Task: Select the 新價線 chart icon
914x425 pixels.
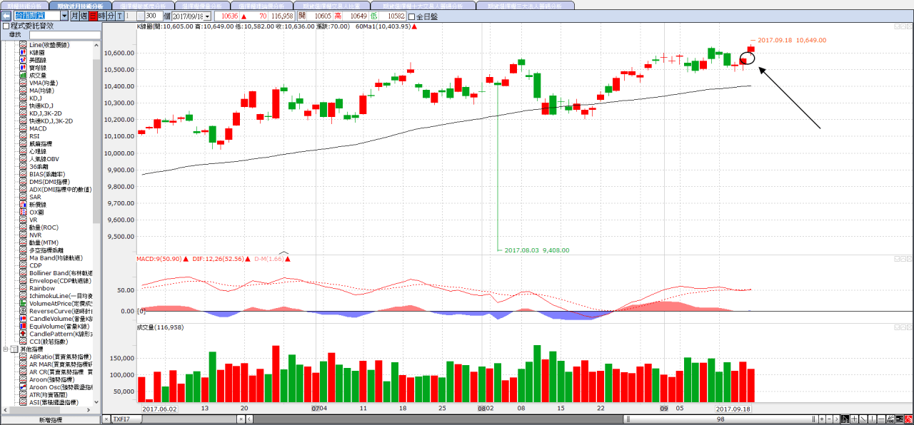Action: [23, 205]
